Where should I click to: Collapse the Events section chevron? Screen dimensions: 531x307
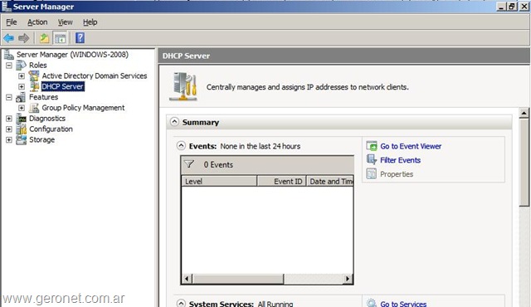click(181, 146)
